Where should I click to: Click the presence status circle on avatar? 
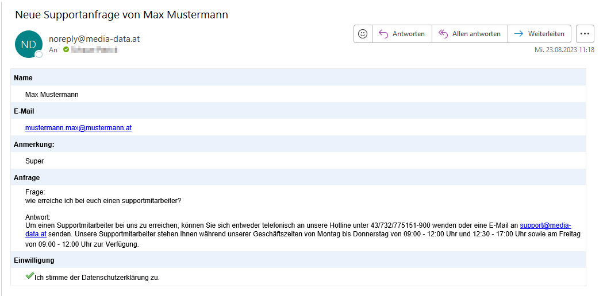[39, 54]
